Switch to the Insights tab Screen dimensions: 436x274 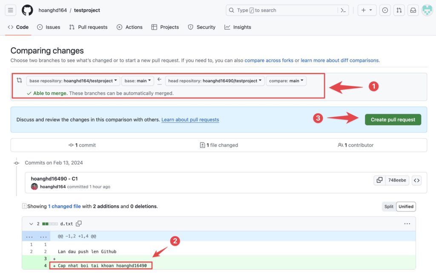coord(238,27)
